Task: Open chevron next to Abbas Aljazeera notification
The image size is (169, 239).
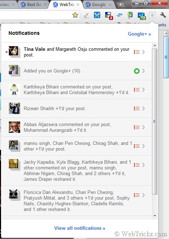Action: [143, 127]
